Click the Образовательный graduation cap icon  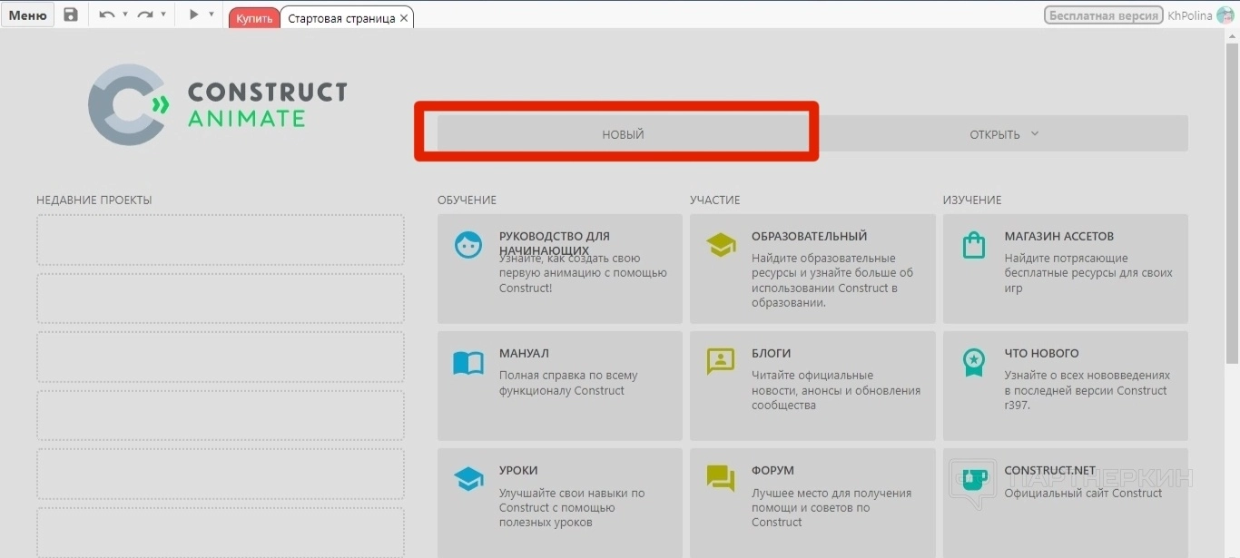721,245
